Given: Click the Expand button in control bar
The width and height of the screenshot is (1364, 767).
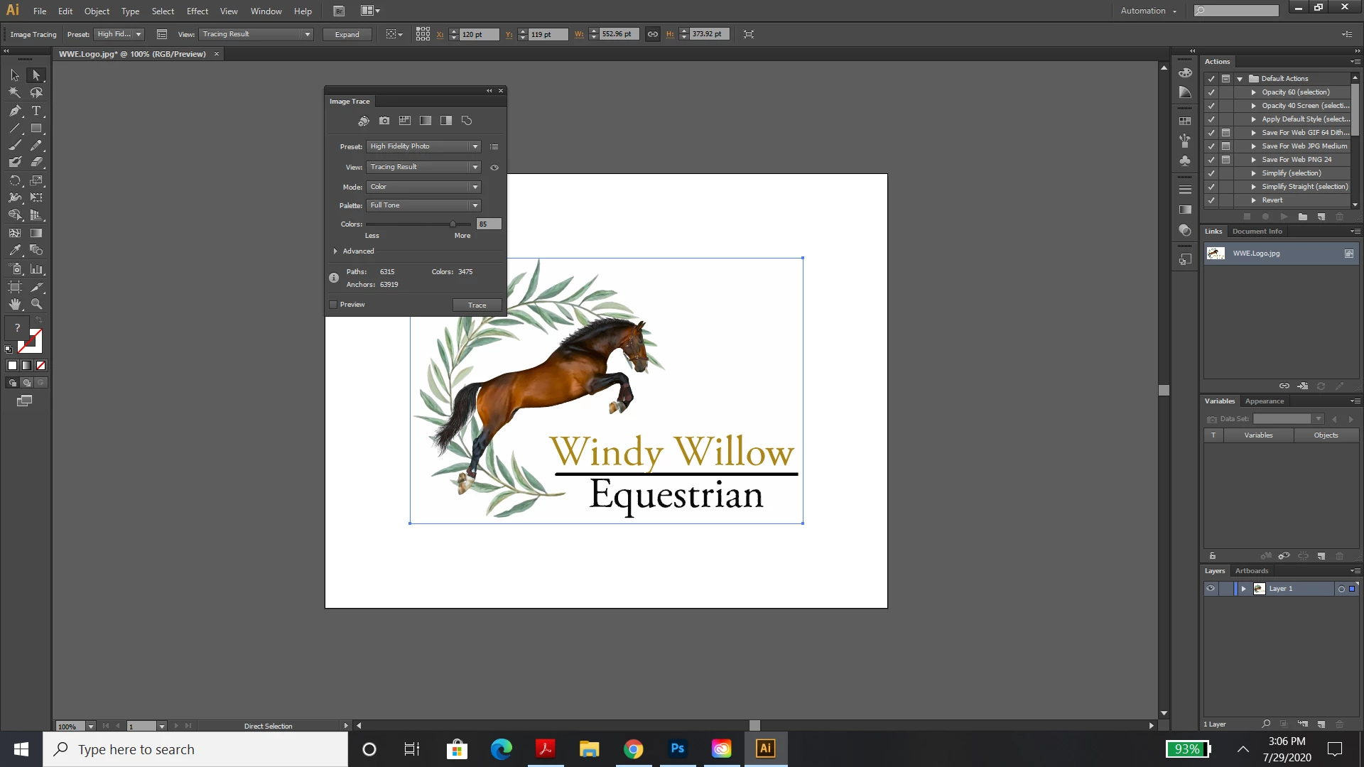Looking at the screenshot, I should coord(347,34).
